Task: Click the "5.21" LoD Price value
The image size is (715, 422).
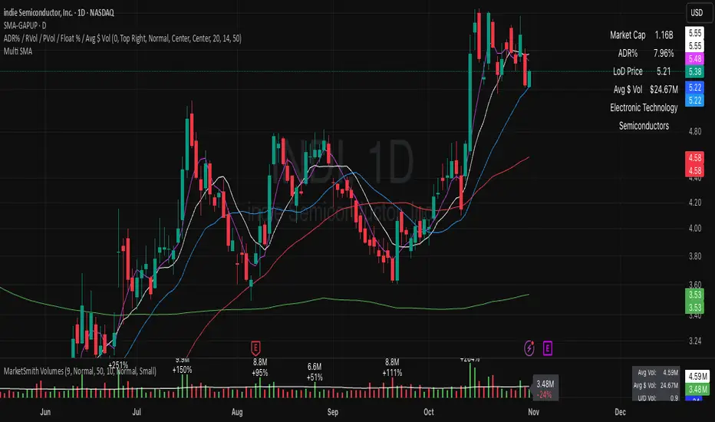Action: click(664, 71)
